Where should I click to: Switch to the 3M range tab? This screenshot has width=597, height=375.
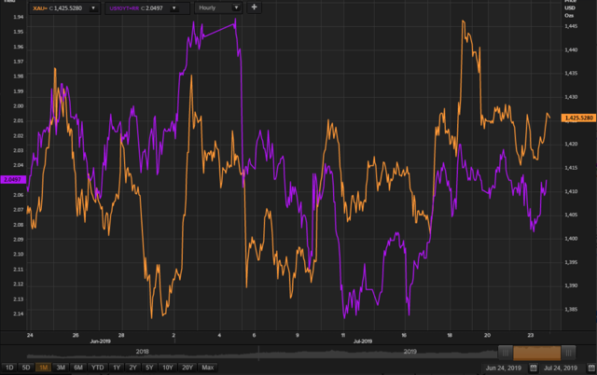click(x=61, y=368)
